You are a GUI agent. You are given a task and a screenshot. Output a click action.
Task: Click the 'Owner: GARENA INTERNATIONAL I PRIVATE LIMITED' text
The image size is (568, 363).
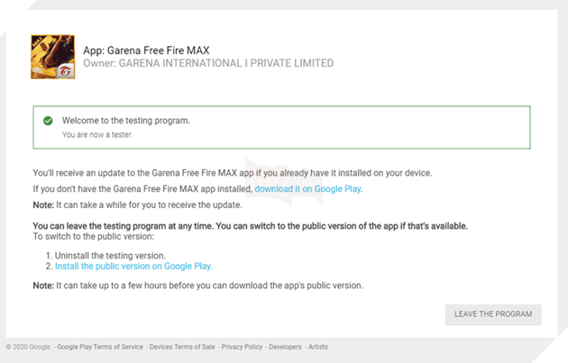pyautogui.click(x=208, y=63)
